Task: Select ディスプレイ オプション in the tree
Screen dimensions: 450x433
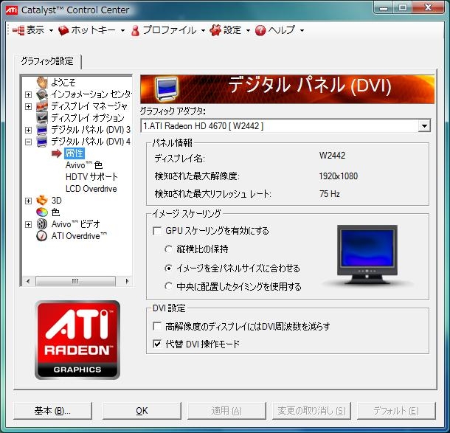Action: coord(88,118)
